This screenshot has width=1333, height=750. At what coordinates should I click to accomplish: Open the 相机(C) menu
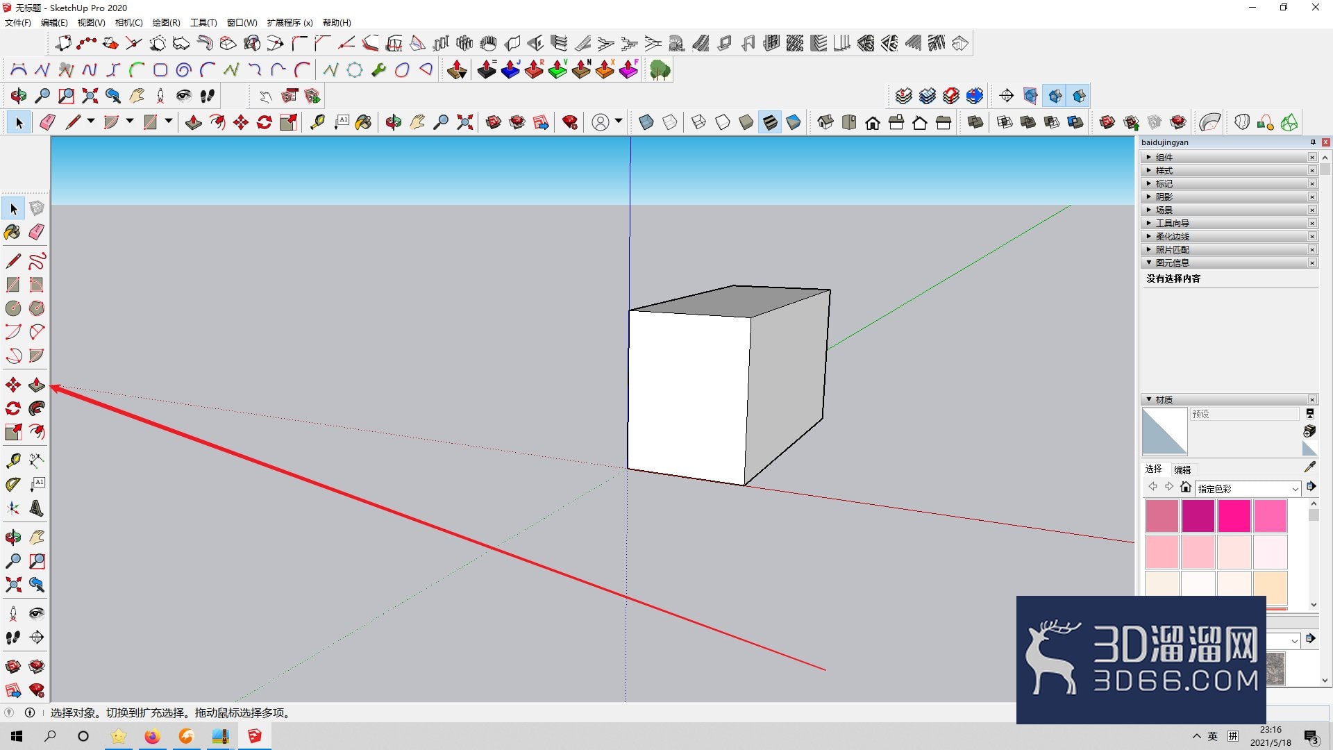click(x=128, y=23)
